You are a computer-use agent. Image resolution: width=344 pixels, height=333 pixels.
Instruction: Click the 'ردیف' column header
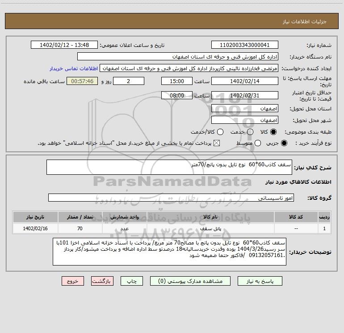pyautogui.click(x=324, y=217)
